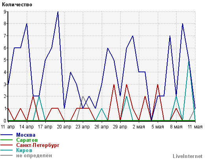
Task: Click the green Саратов legend line swatch
Action: [x=7, y=140]
